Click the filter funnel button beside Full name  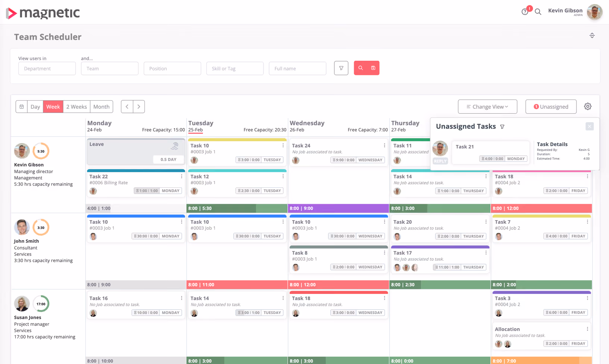[x=341, y=68]
